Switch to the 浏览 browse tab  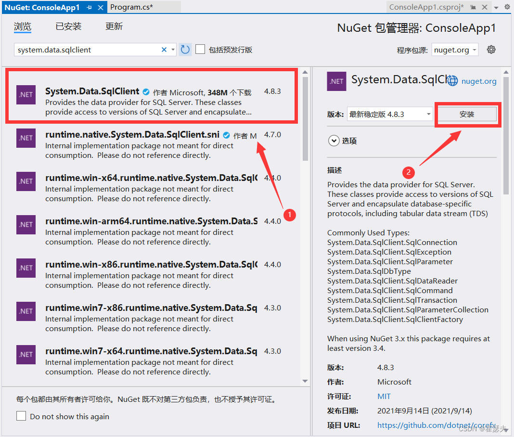pyautogui.click(x=23, y=26)
